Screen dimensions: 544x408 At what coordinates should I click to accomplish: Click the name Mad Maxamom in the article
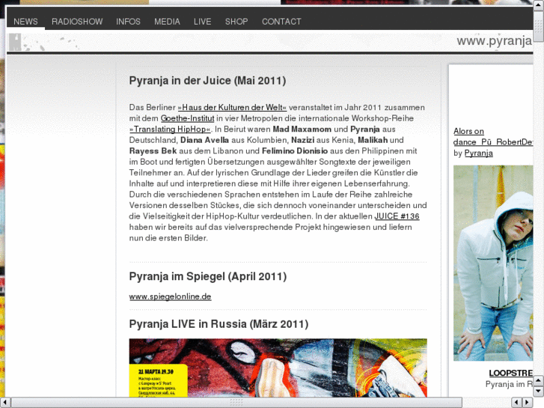point(302,130)
